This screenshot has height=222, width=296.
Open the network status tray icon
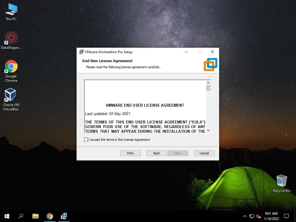pyautogui.click(x=252, y=216)
